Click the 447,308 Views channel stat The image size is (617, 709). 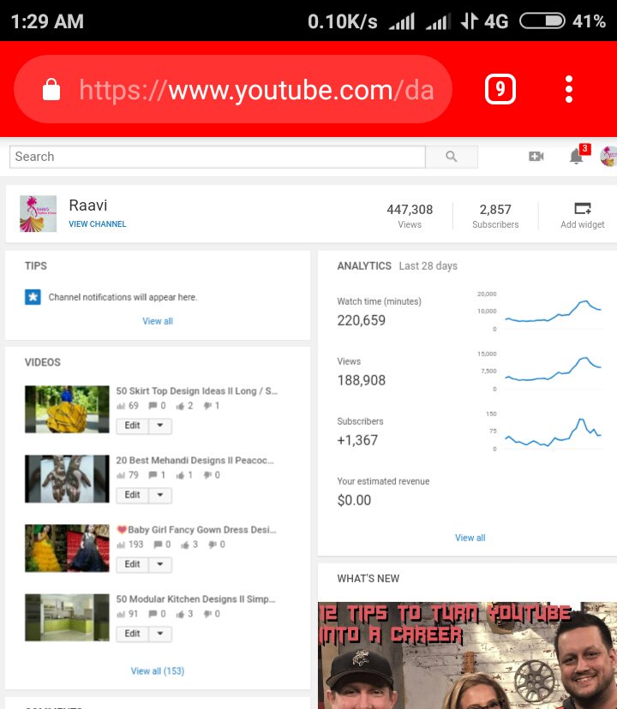click(410, 216)
